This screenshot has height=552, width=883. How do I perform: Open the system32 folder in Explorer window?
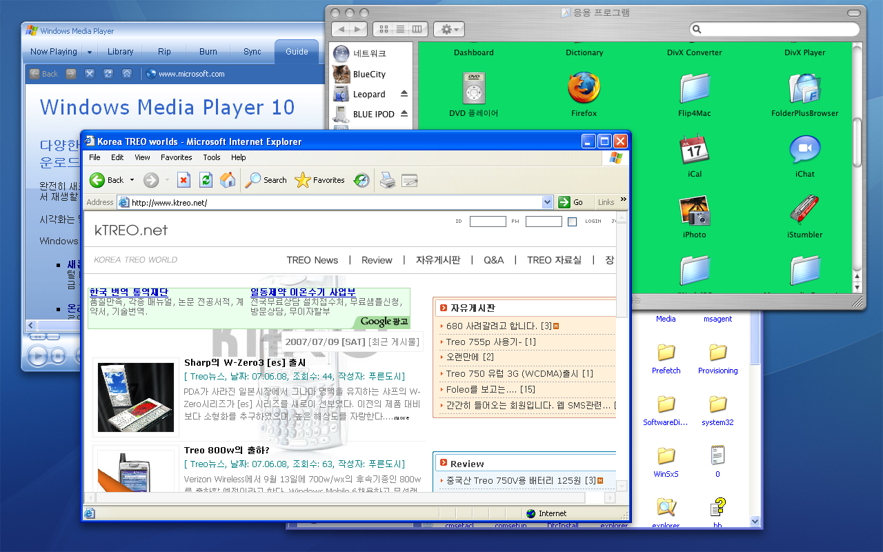pos(717,411)
